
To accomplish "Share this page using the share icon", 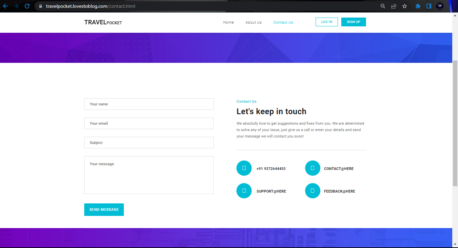I will (x=394, y=6).
